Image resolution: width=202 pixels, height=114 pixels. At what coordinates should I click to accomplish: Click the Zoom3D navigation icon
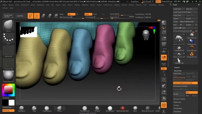click(164, 92)
